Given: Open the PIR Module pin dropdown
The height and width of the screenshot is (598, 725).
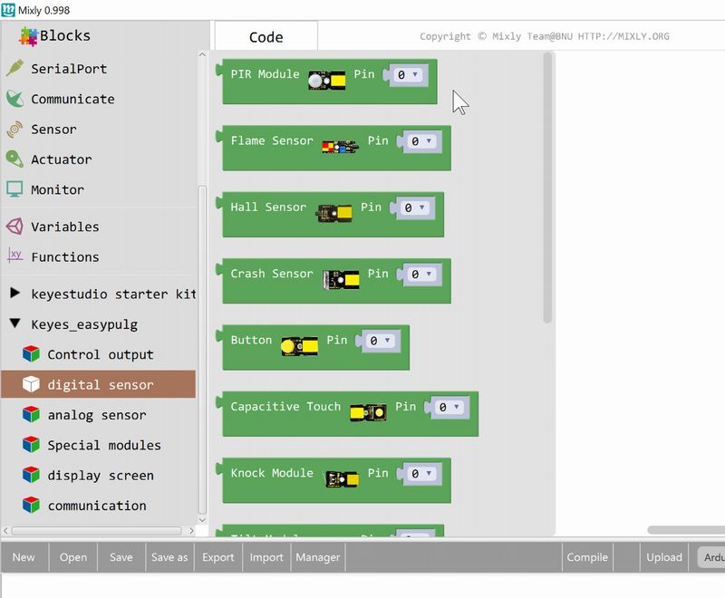Looking at the screenshot, I should point(407,75).
